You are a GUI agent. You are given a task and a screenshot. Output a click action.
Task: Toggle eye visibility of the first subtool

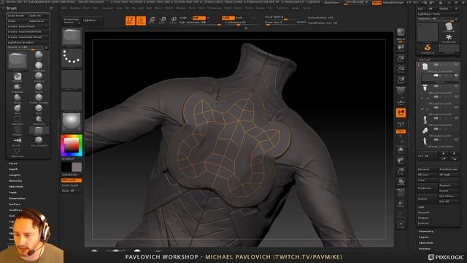tap(456, 65)
